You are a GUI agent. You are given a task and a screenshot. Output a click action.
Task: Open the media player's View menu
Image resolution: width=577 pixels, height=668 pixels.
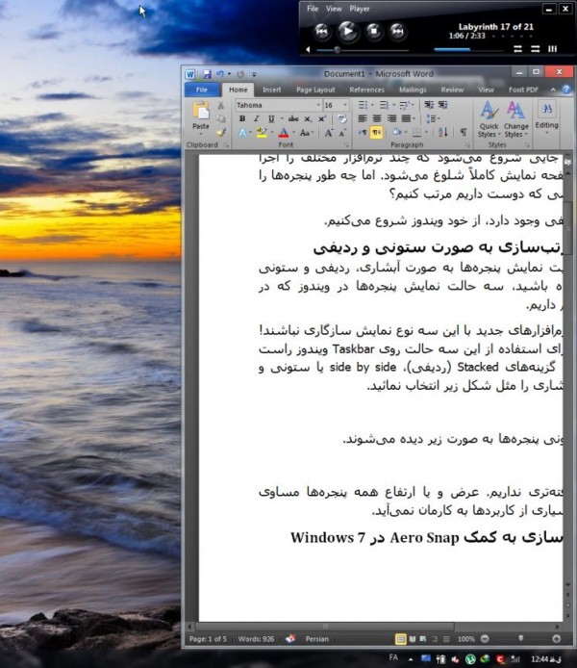click(334, 9)
